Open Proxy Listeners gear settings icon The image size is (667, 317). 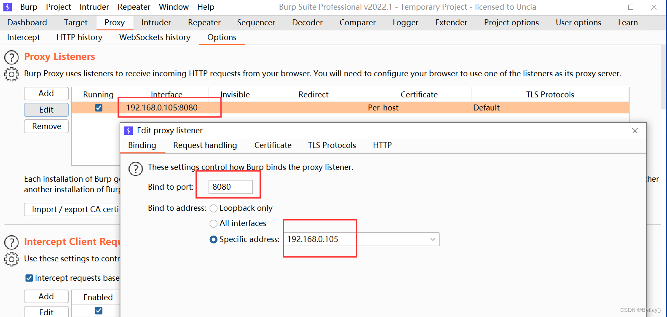11,74
